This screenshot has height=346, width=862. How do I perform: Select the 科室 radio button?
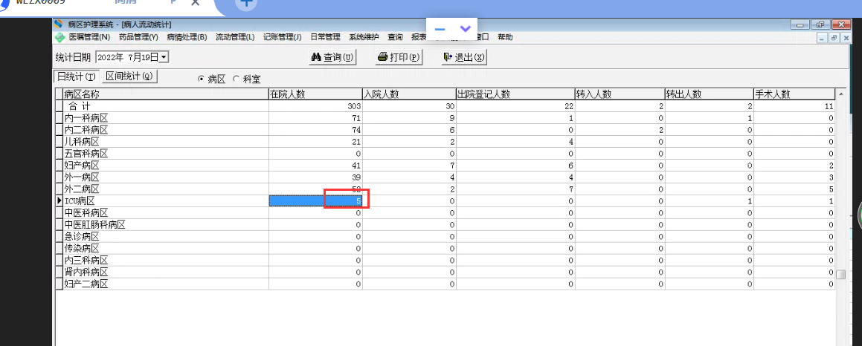pos(236,79)
